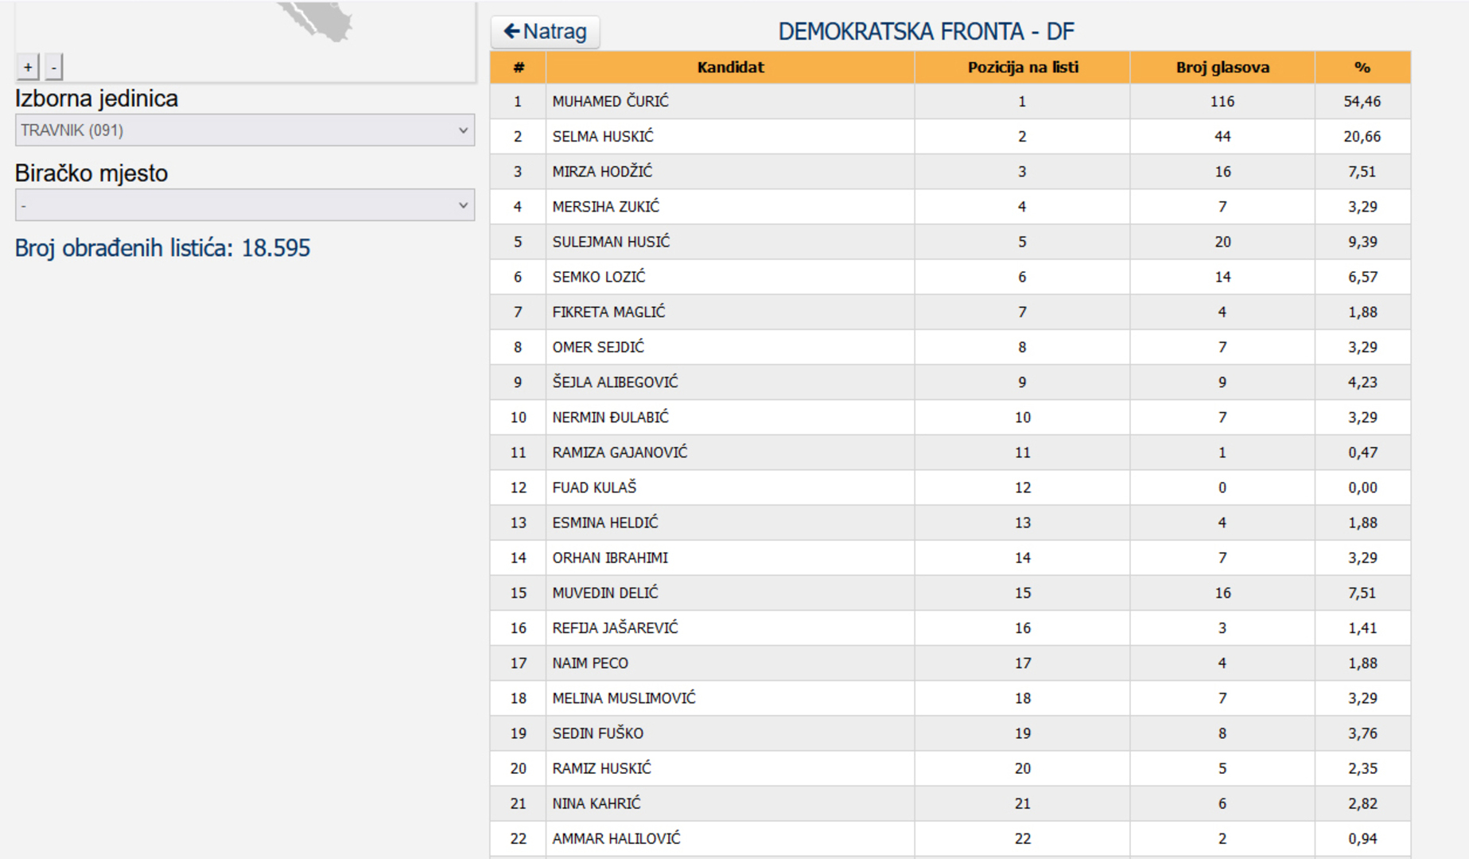Screen dimensions: 1469x859
Task: Click the DEMOKRATSKA FRONTA - DF heading
Action: (926, 32)
